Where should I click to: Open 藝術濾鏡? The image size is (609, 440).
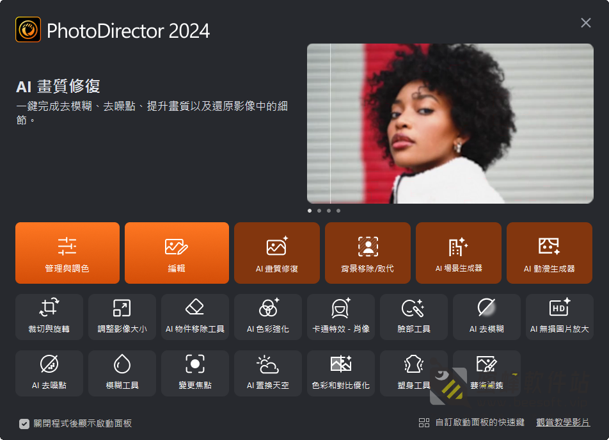point(487,373)
